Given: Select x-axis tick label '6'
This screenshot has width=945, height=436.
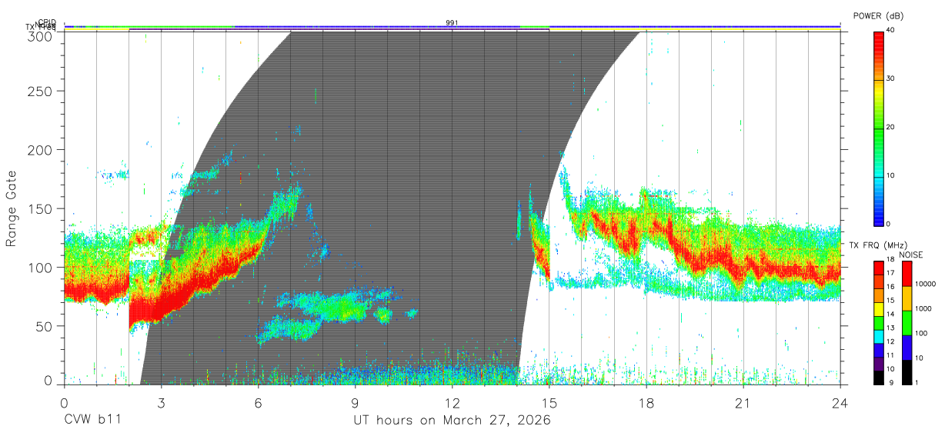Looking at the screenshot, I should (x=259, y=402).
